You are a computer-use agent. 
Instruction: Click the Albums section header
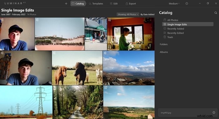[164, 52]
